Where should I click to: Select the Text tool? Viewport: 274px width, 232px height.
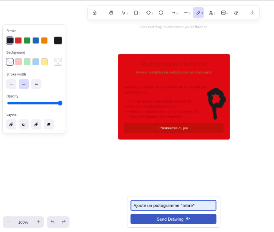click(211, 13)
